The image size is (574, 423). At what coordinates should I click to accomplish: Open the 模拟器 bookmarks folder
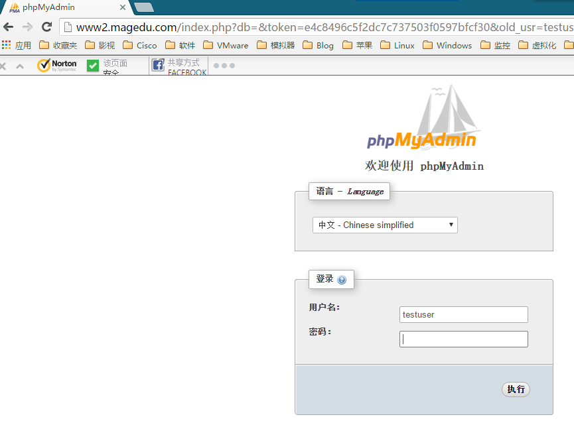[275, 45]
